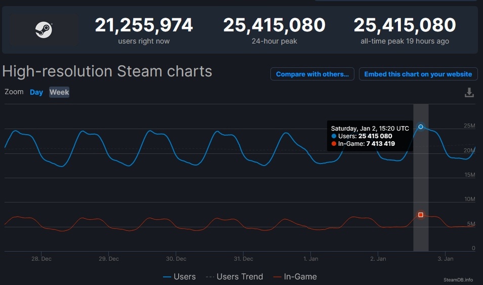Image resolution: width=483 pixels, height=285 pixels.
Task: Click the 30. Dec axis label
Action: point(176,259)
